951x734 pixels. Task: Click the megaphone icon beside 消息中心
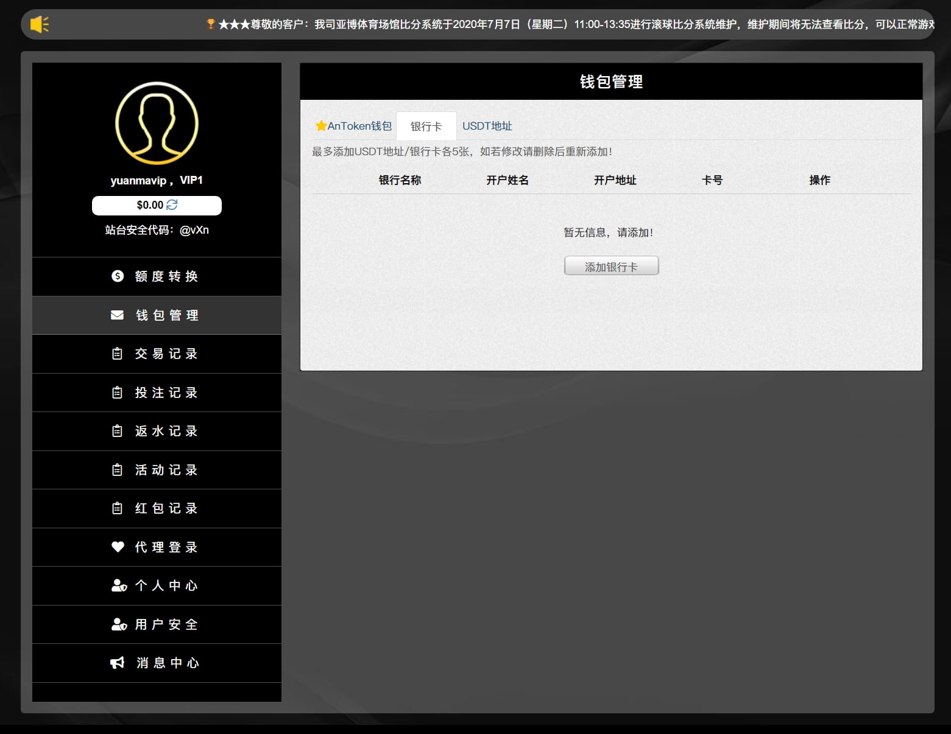coord(118,663)
